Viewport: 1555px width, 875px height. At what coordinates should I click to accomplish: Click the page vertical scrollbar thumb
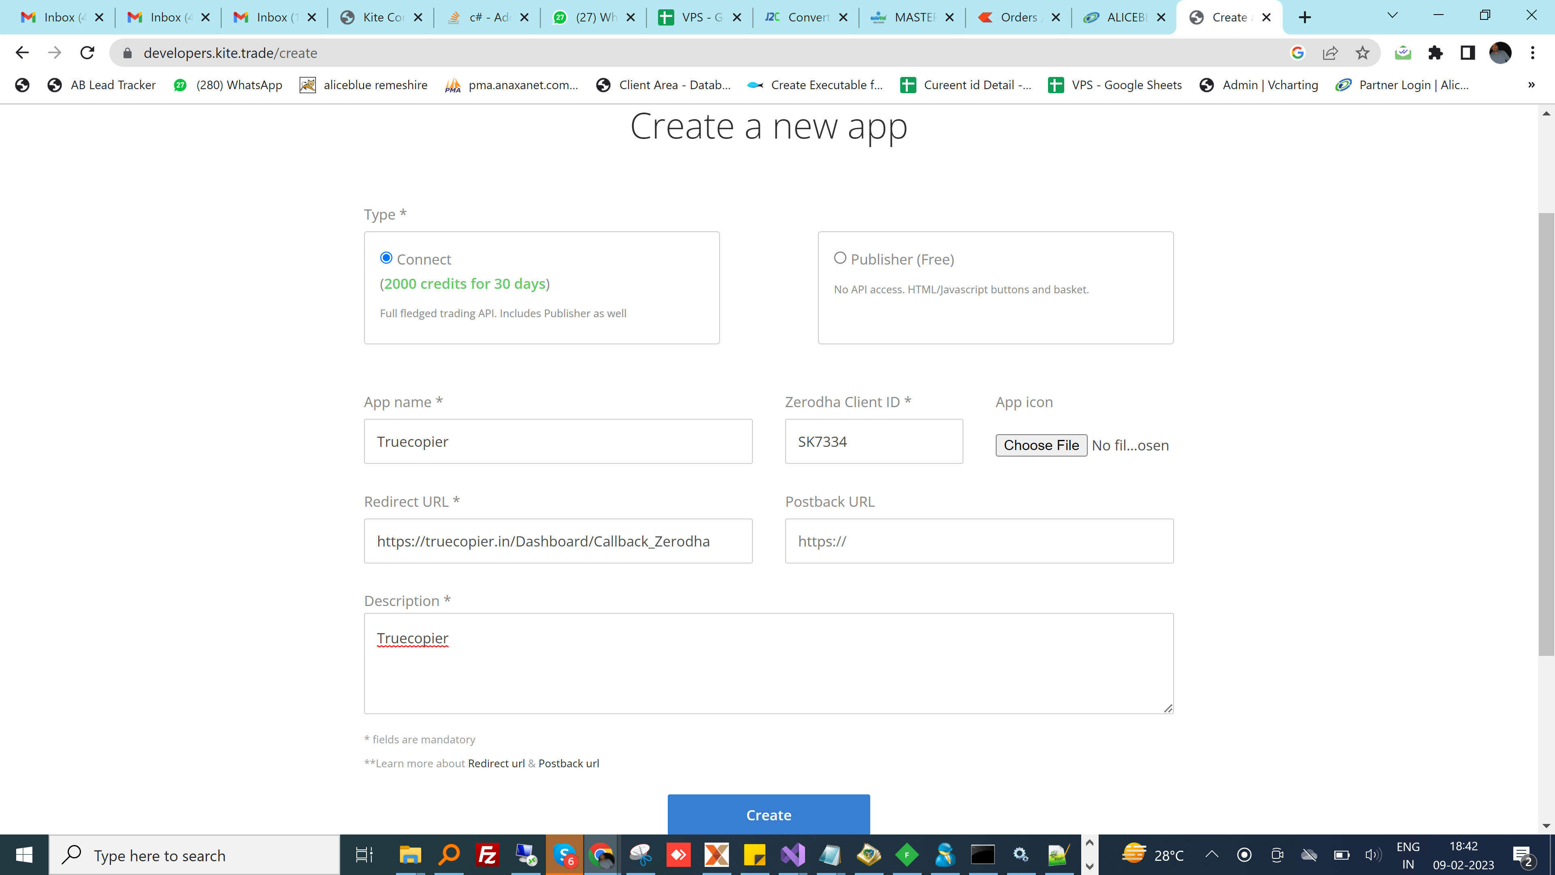[x=1546, y=433]
